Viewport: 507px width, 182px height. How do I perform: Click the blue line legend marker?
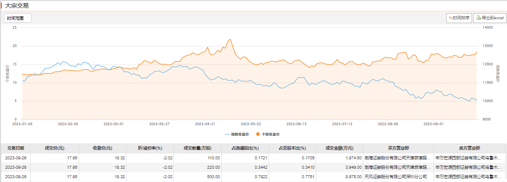click(227, 134)
